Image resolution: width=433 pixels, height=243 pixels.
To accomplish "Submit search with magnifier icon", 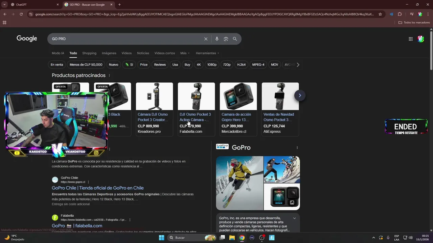I will (235, 39).
